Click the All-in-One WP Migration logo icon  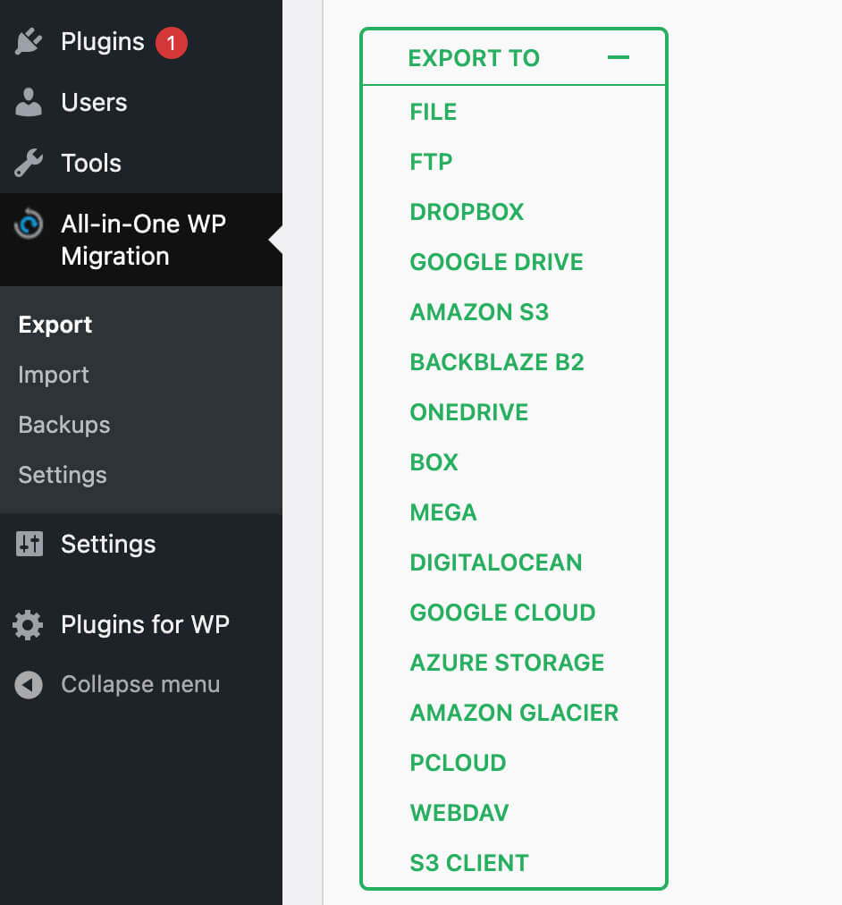click(x=29, y=224)
